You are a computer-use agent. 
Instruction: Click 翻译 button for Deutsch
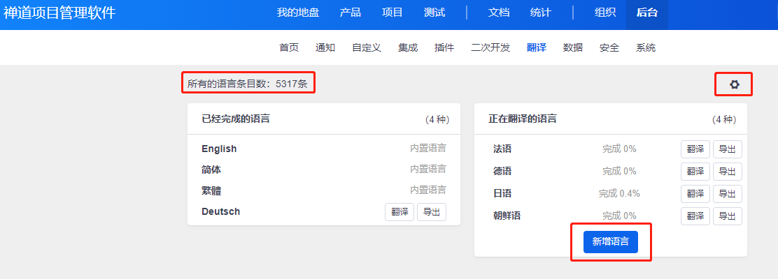399,212
